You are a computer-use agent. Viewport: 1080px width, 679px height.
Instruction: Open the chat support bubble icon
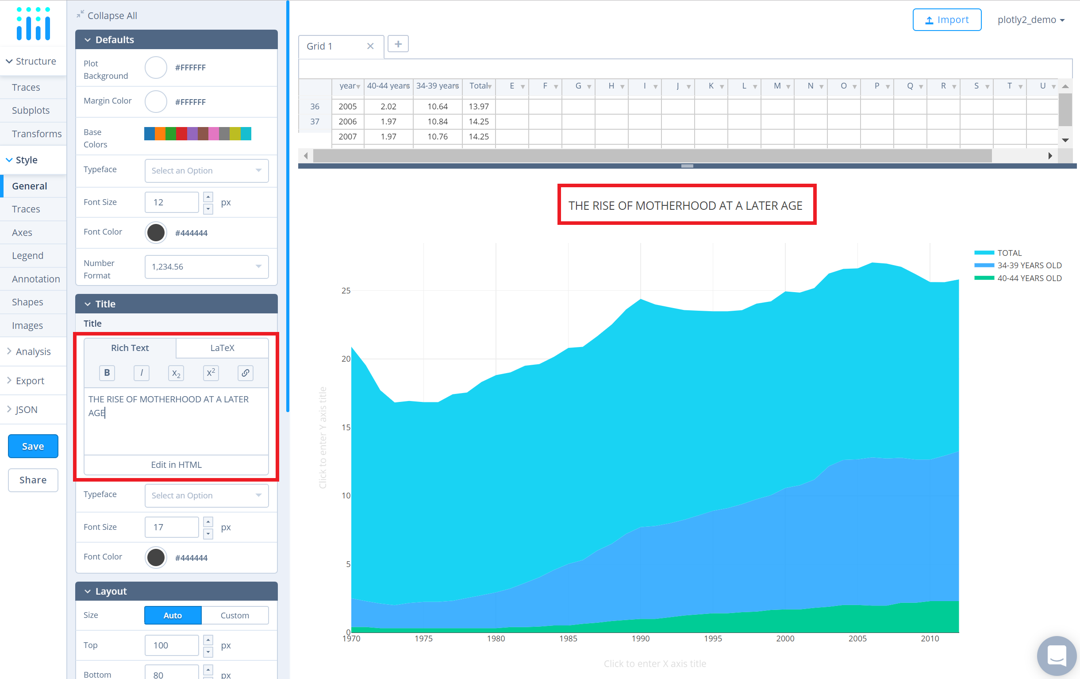(1056, 656)
